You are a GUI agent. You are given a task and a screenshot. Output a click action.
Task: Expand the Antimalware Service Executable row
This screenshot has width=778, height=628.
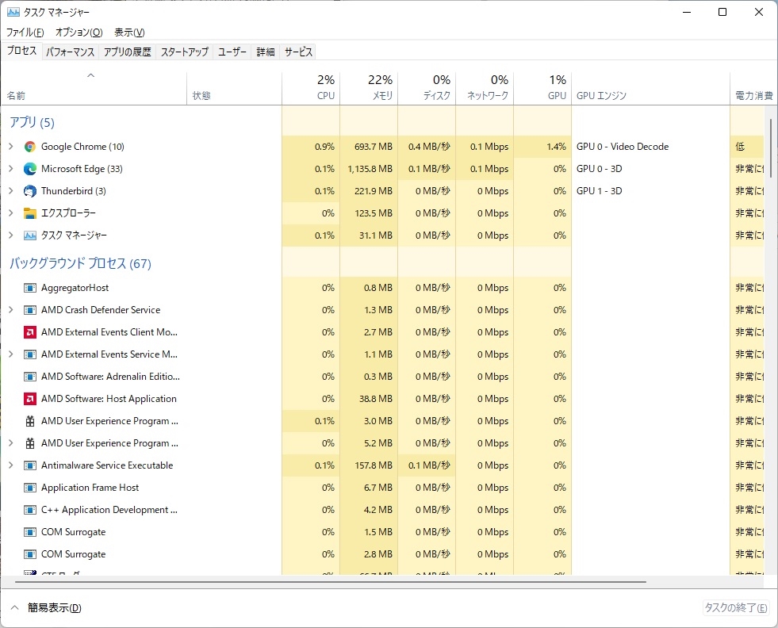pos(11,465)
